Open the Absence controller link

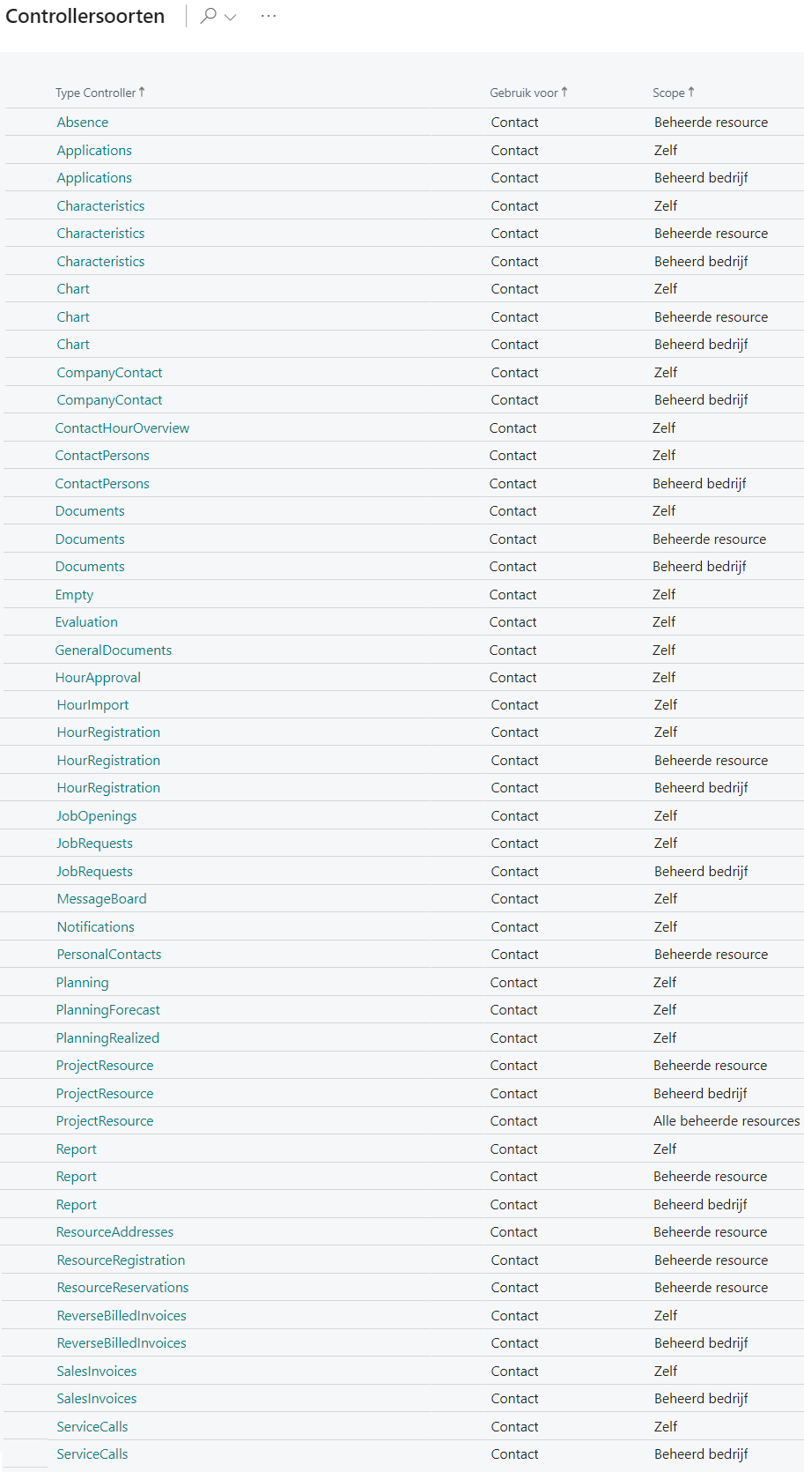(83, 123)
